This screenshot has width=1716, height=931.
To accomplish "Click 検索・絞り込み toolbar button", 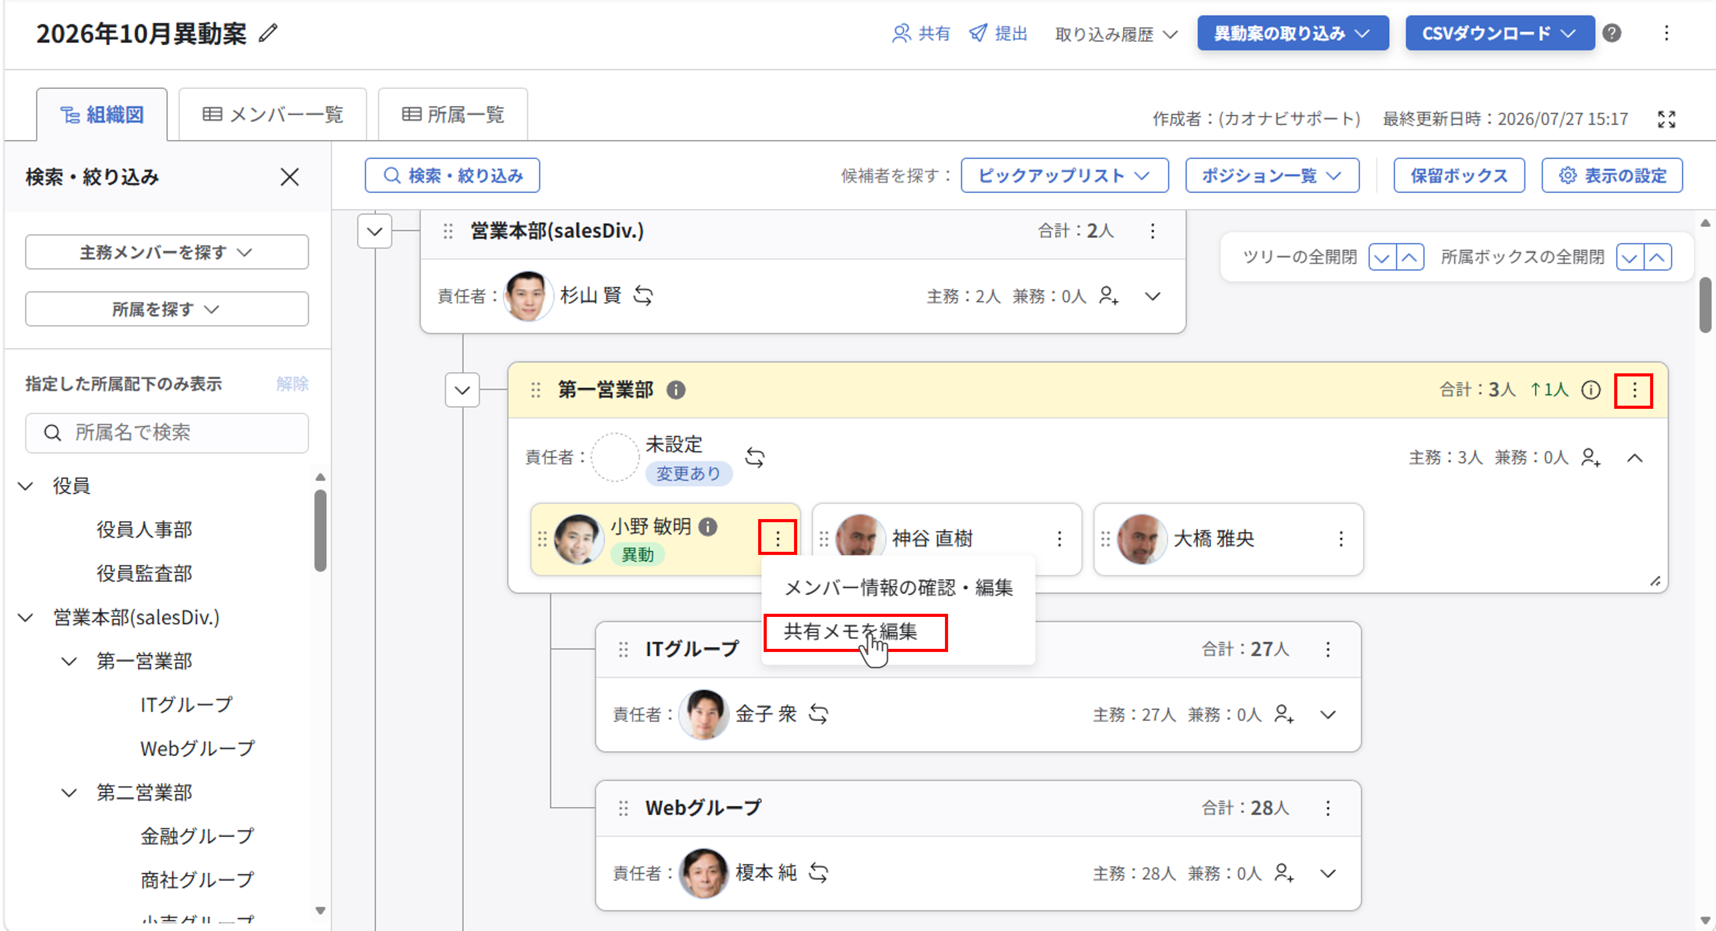I will pos(452,176).
